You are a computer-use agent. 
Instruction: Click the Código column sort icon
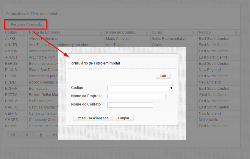click(24, 32)
